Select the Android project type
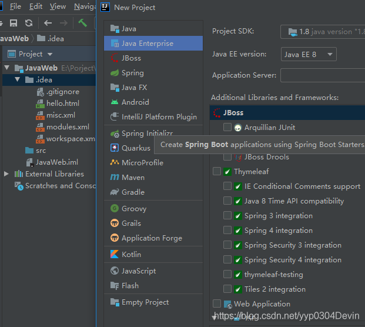The height and width of the screenshot is (327, 365). pyautogui.click(x=135, y=102)
